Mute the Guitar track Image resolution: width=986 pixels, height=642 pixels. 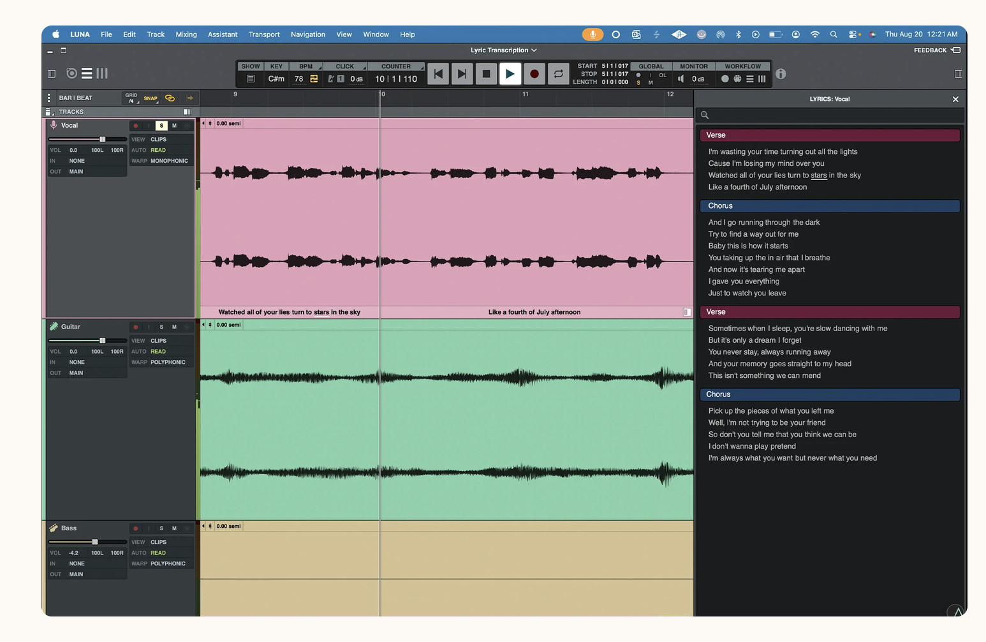pyautogui.click(x=174, y=327)
